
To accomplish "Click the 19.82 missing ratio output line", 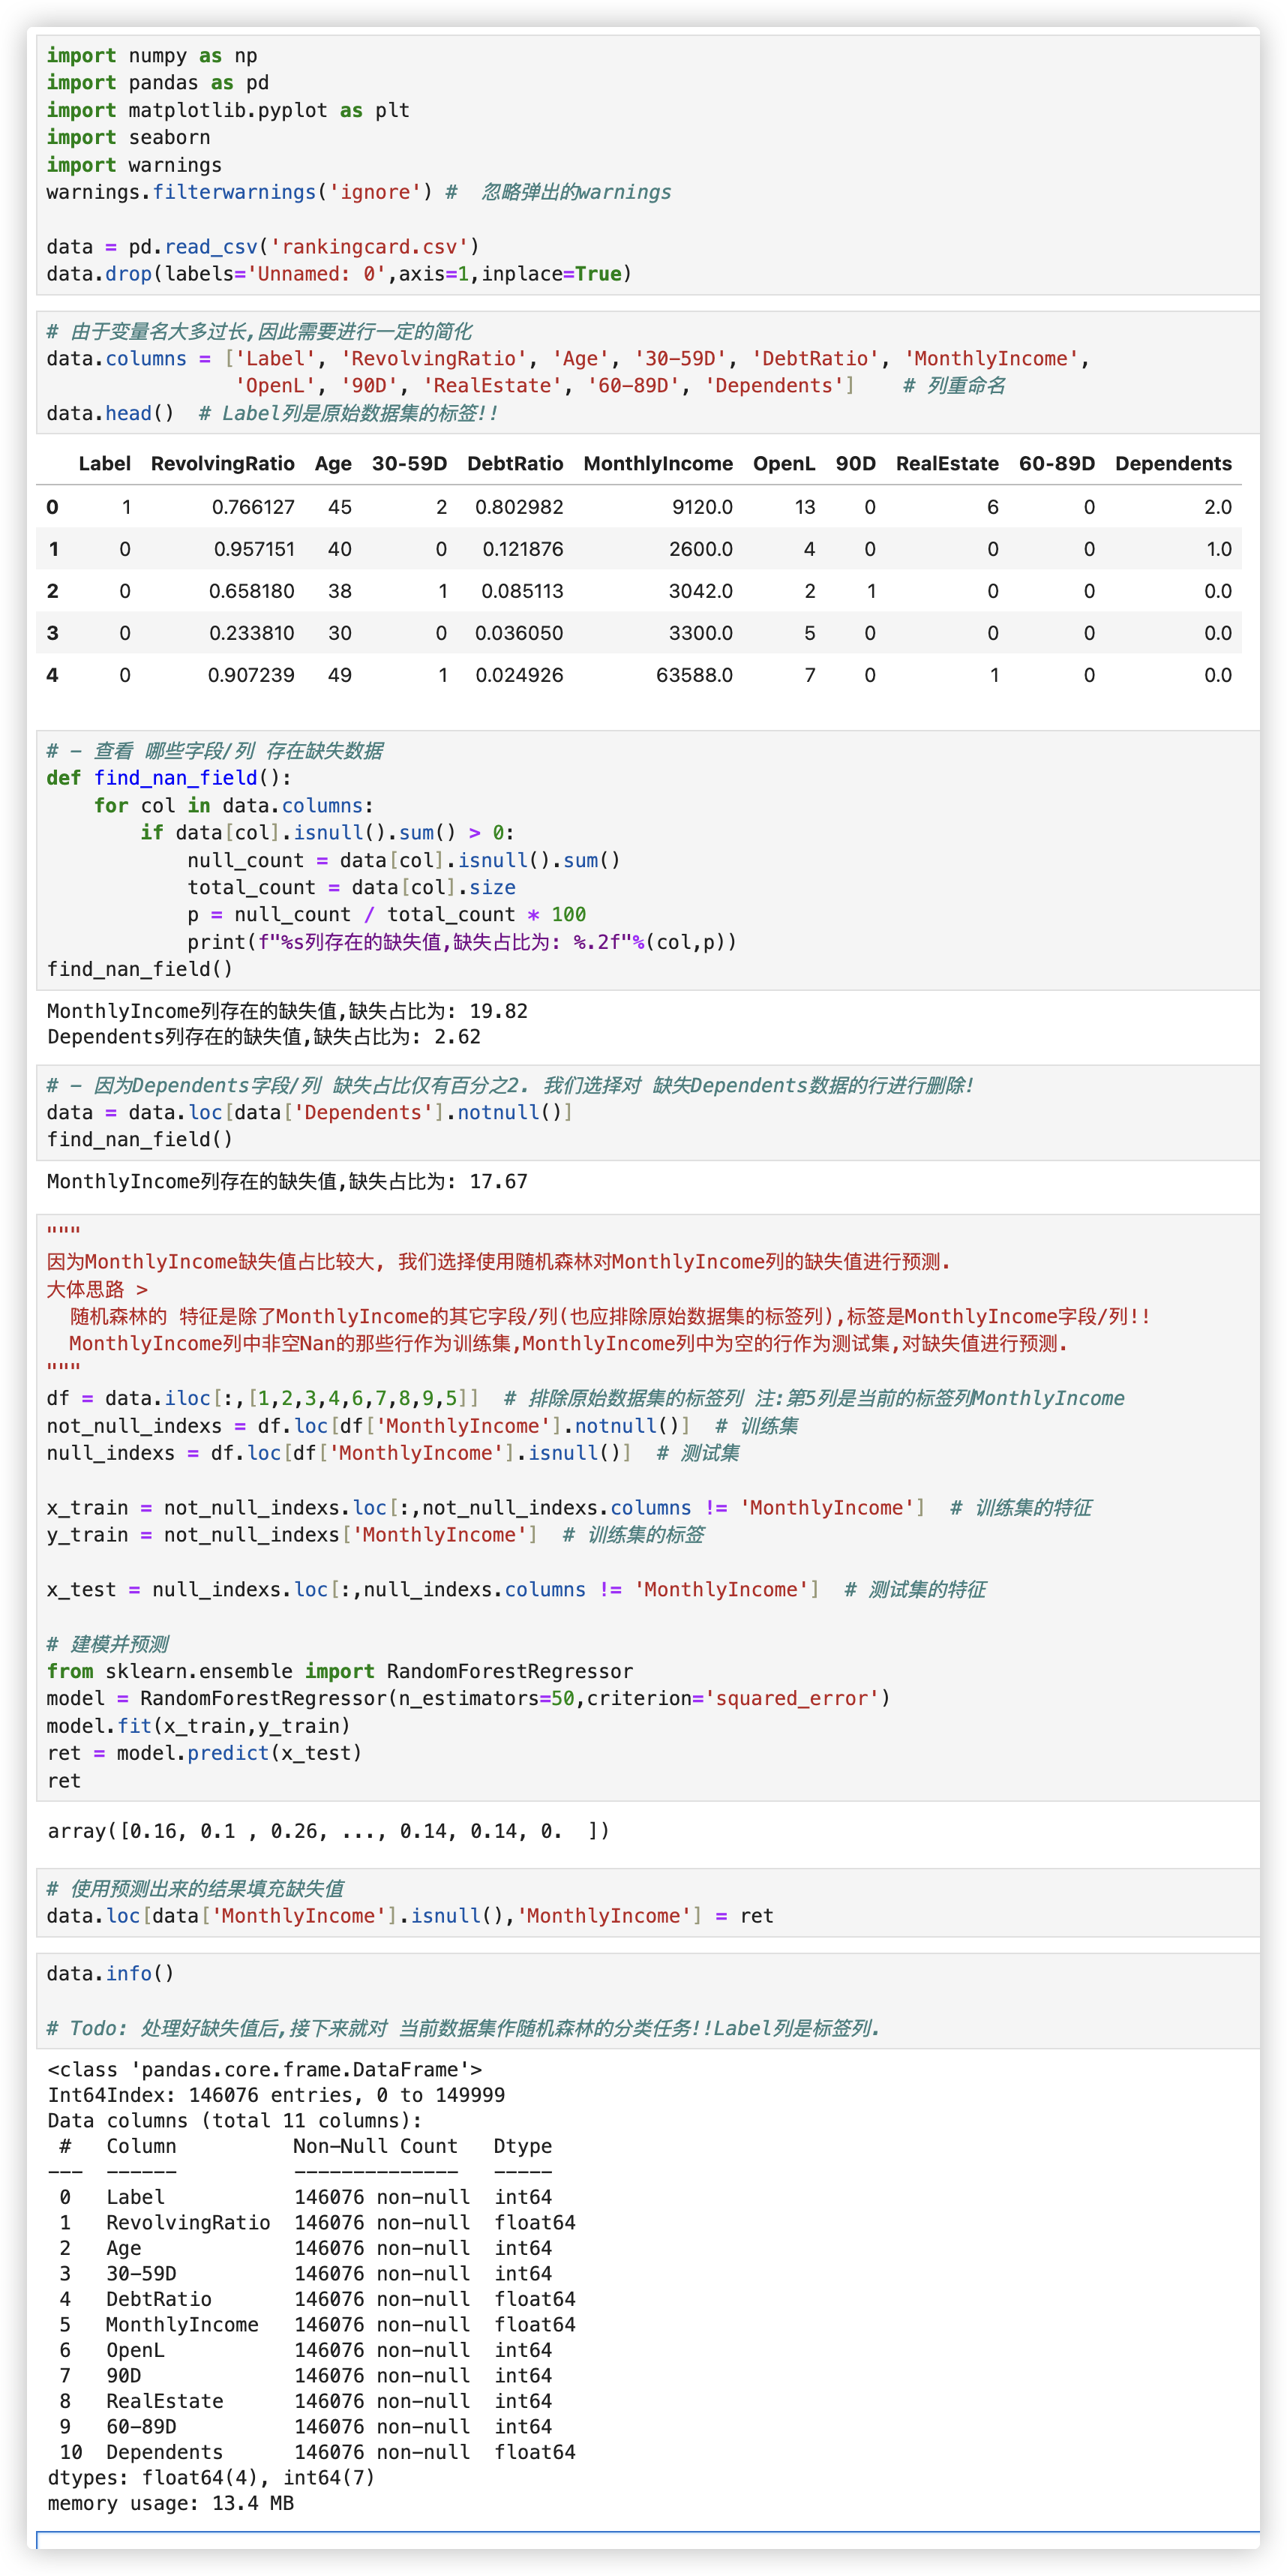I will [x=287, y=1011].
